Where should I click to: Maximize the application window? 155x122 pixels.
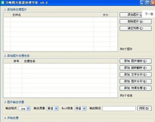148,3
